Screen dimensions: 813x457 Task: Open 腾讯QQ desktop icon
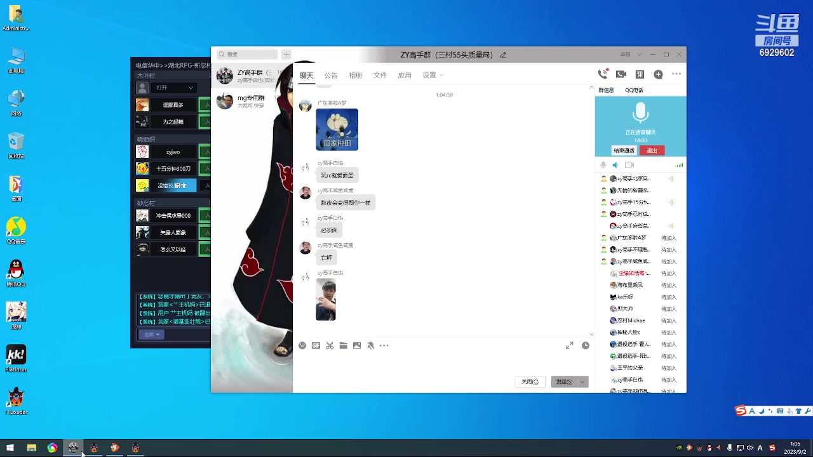(x=16, y=274)
